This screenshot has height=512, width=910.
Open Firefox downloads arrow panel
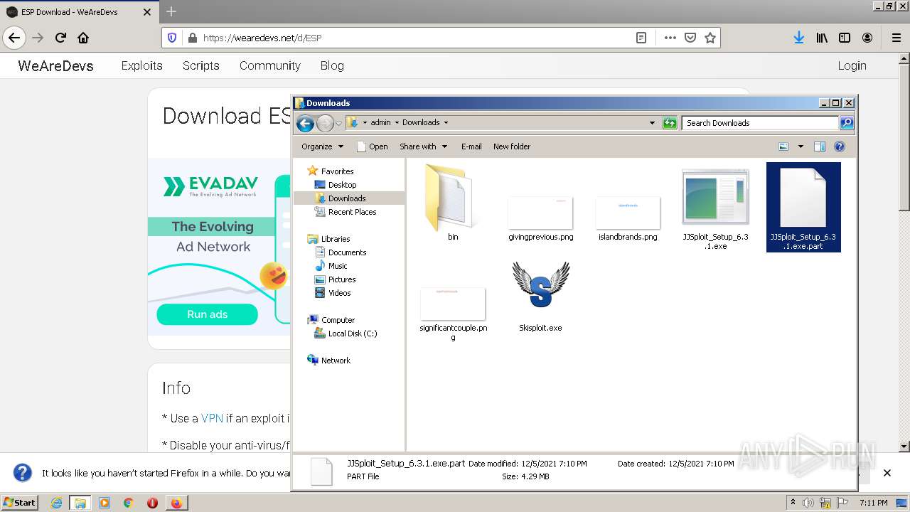coord(799,38)
